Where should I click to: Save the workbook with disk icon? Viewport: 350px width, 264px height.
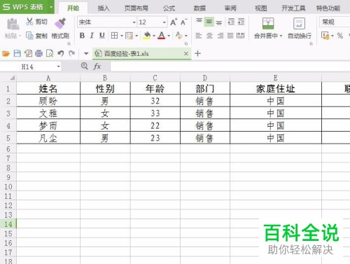(x=17, y=54)
